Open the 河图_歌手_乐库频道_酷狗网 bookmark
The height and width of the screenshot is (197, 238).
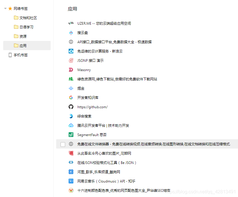pos(99,172)
